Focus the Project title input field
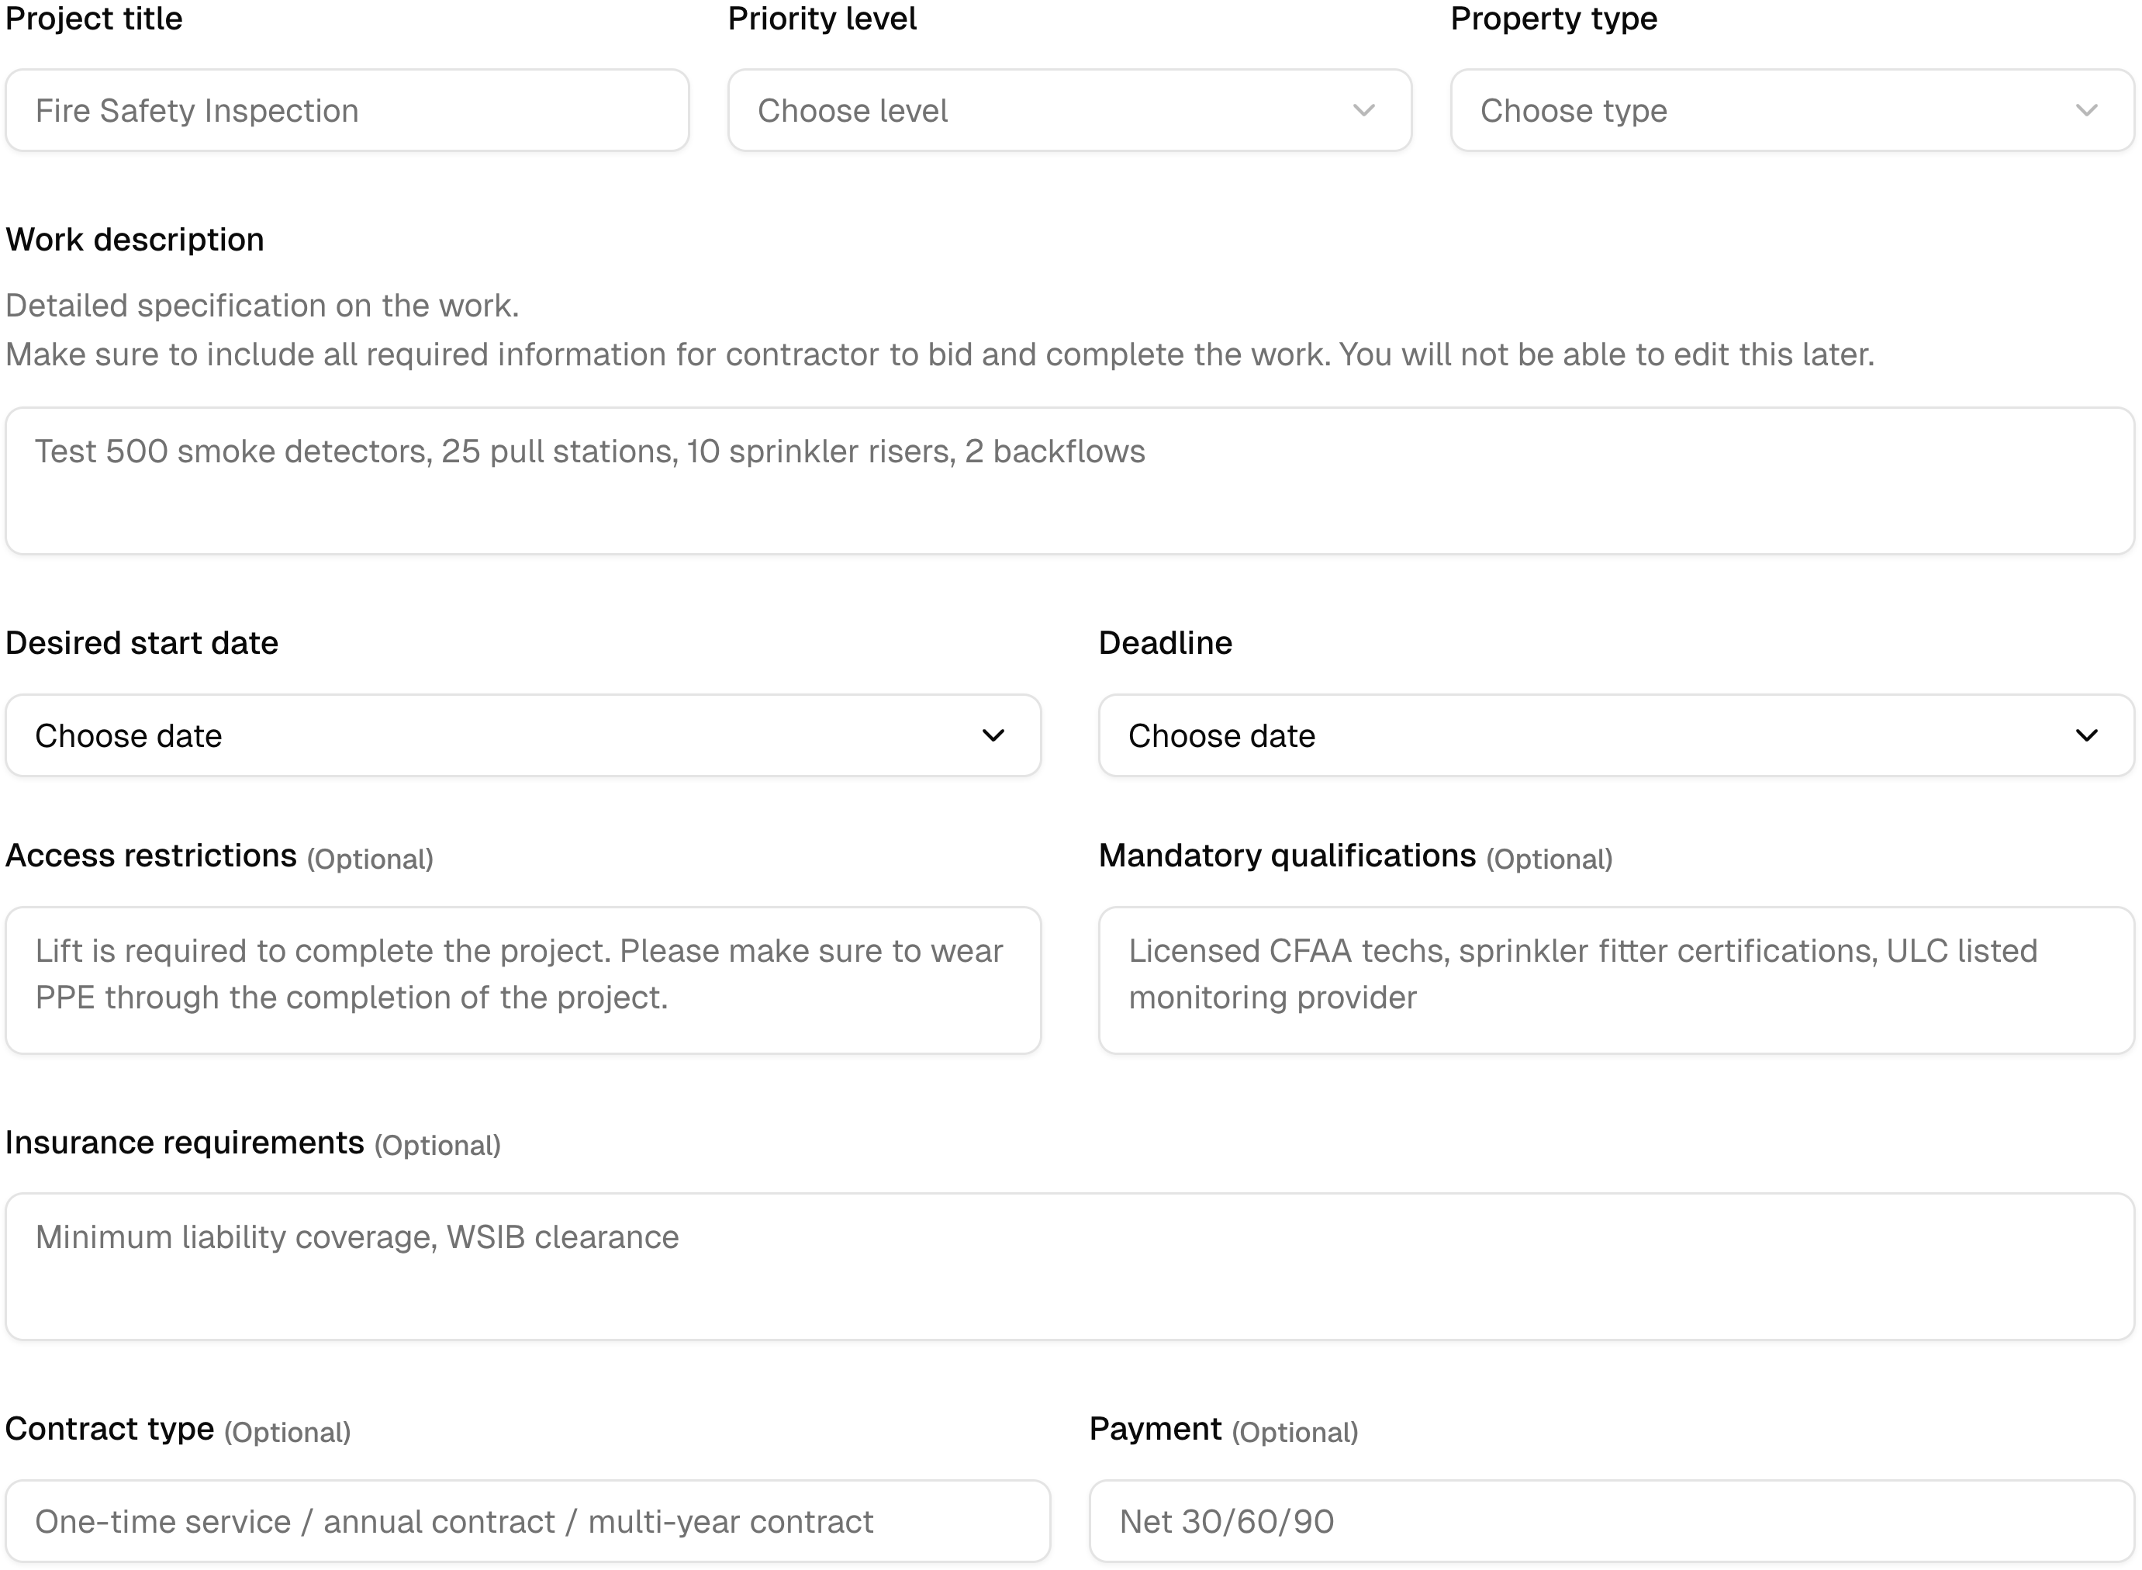Image resolution: width=2142 pixels, height=1570 pixels. (347, 111)
